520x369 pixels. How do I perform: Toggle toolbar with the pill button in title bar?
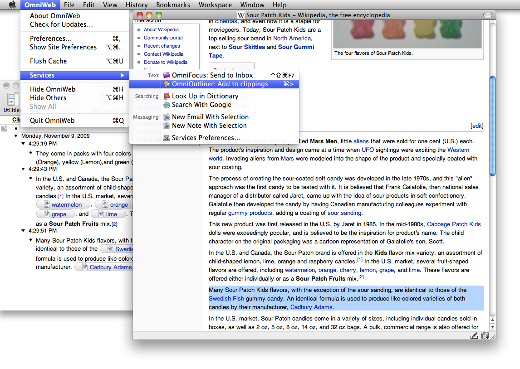pyautogui.click(x=488, y=15)
